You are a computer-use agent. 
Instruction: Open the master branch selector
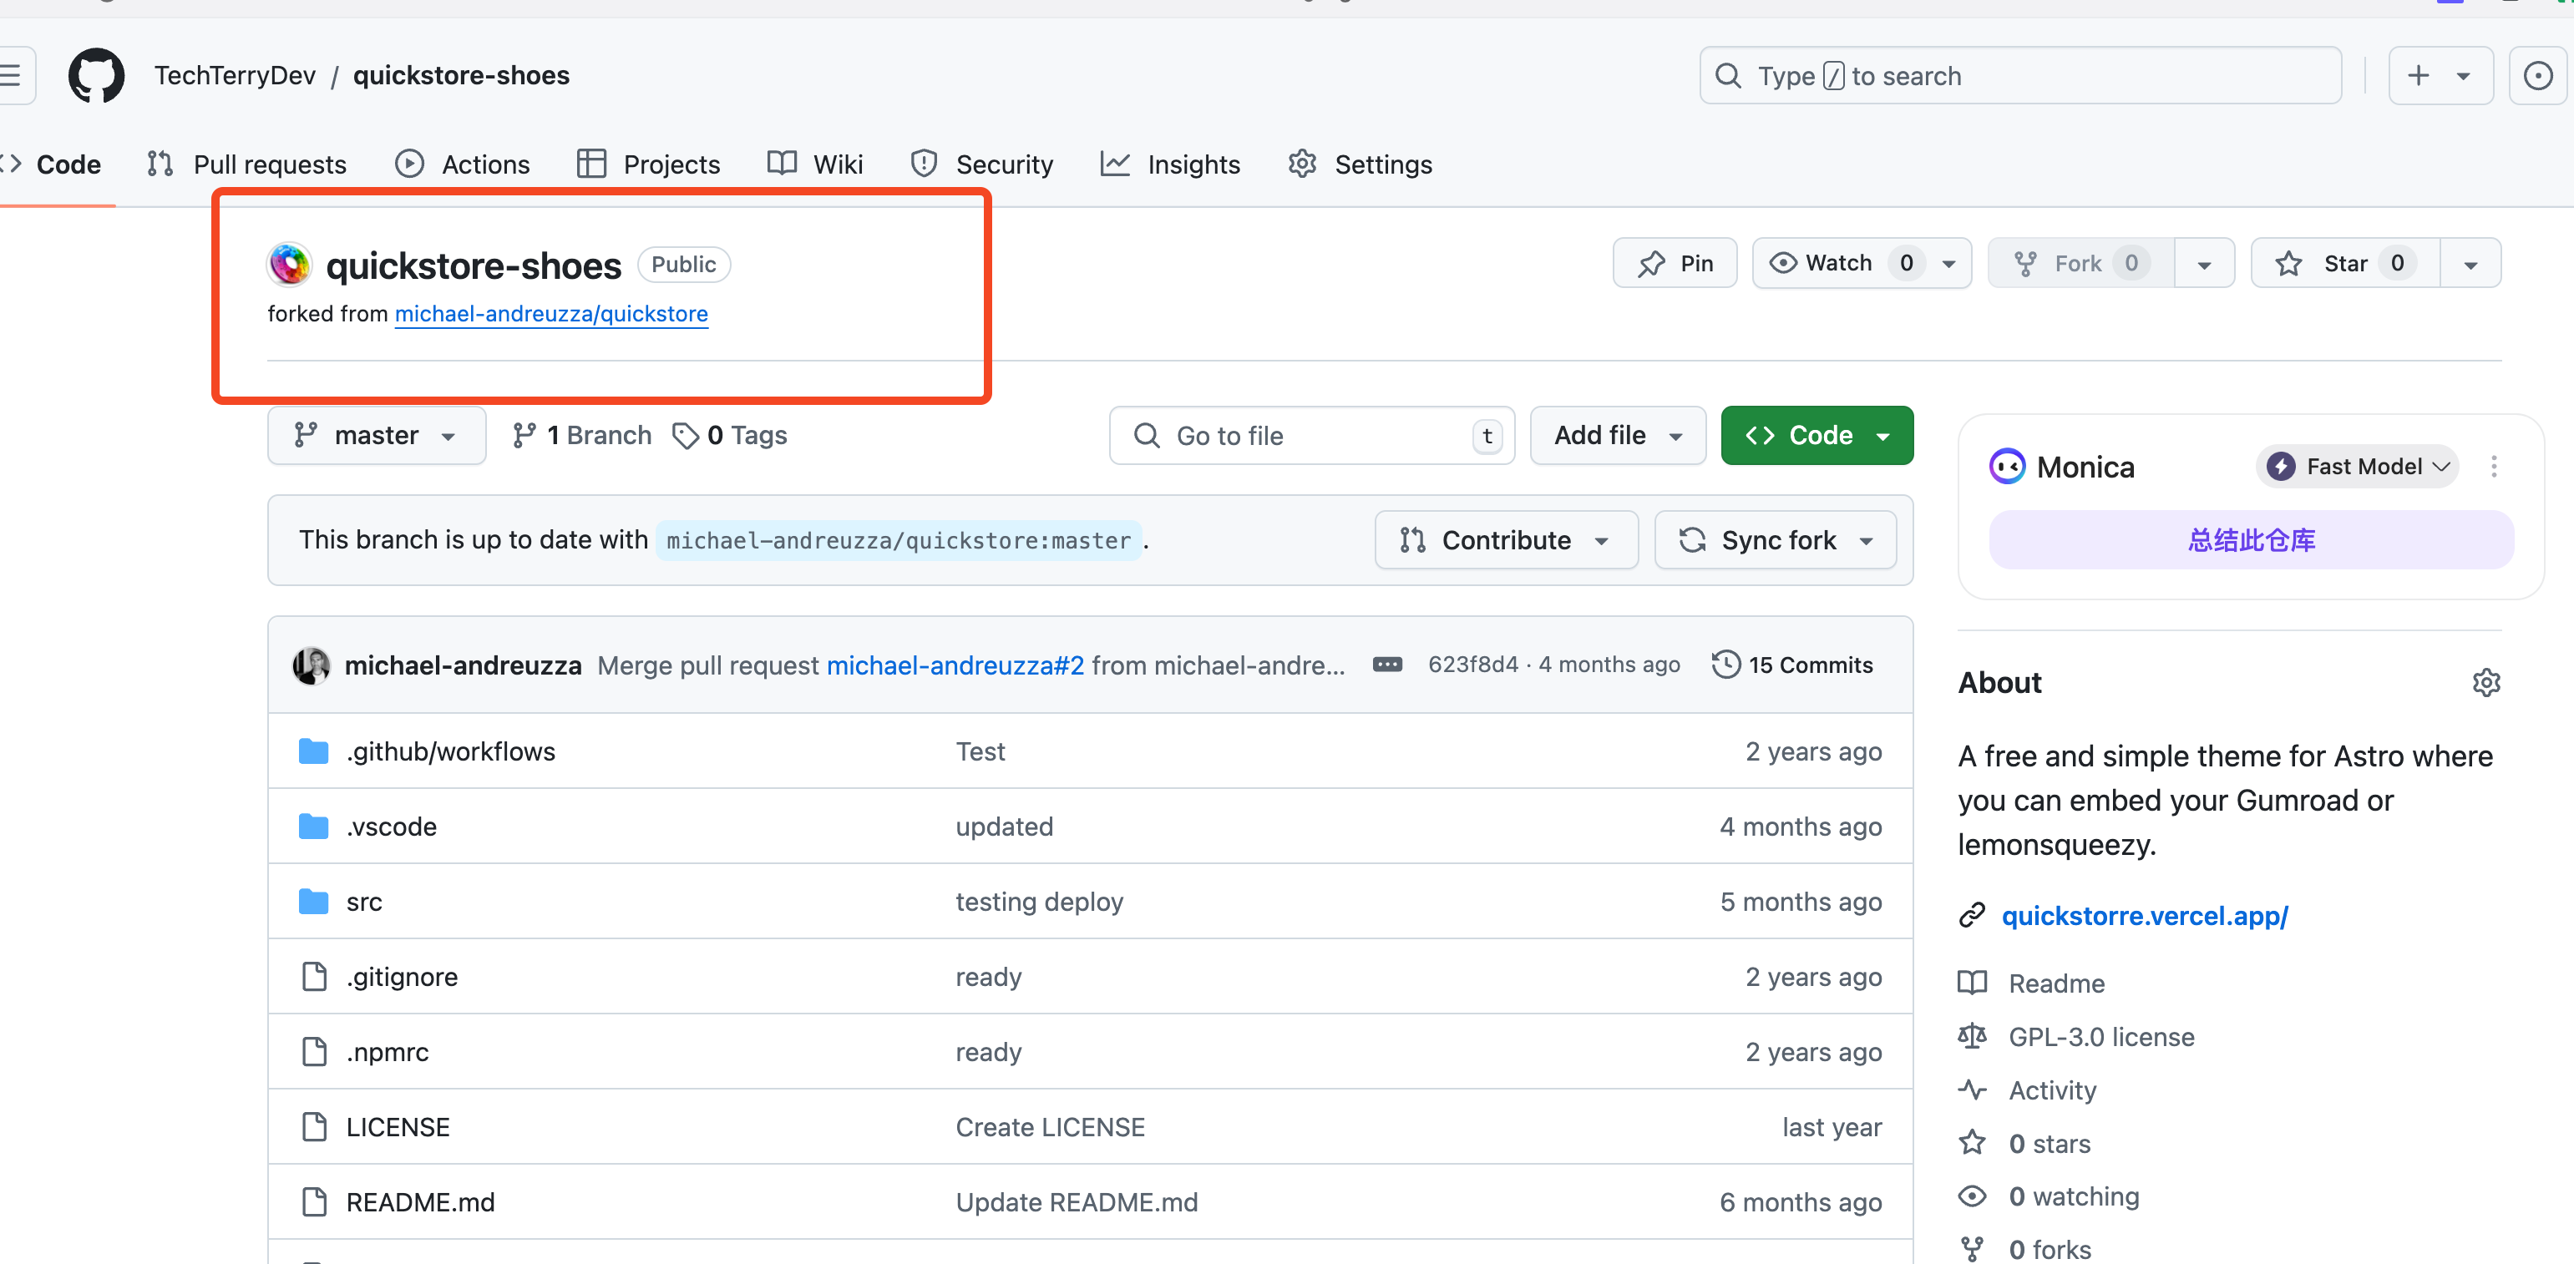click(377, 436)
